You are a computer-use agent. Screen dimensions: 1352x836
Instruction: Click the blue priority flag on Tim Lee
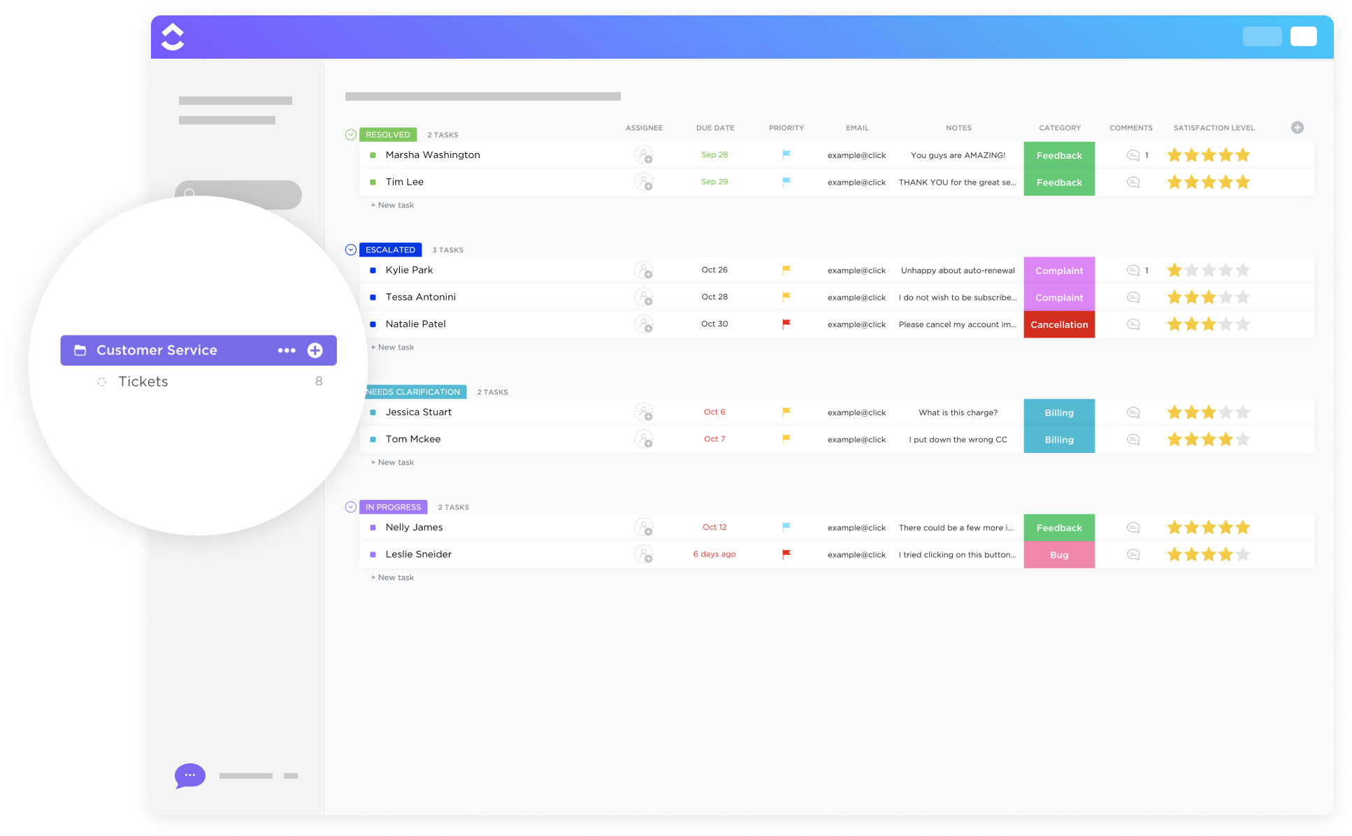786,182
